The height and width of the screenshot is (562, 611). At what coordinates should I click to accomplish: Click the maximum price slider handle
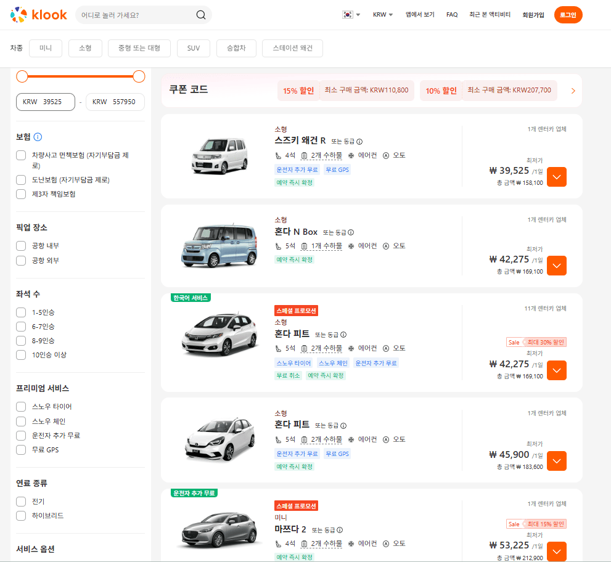(139, 76)
